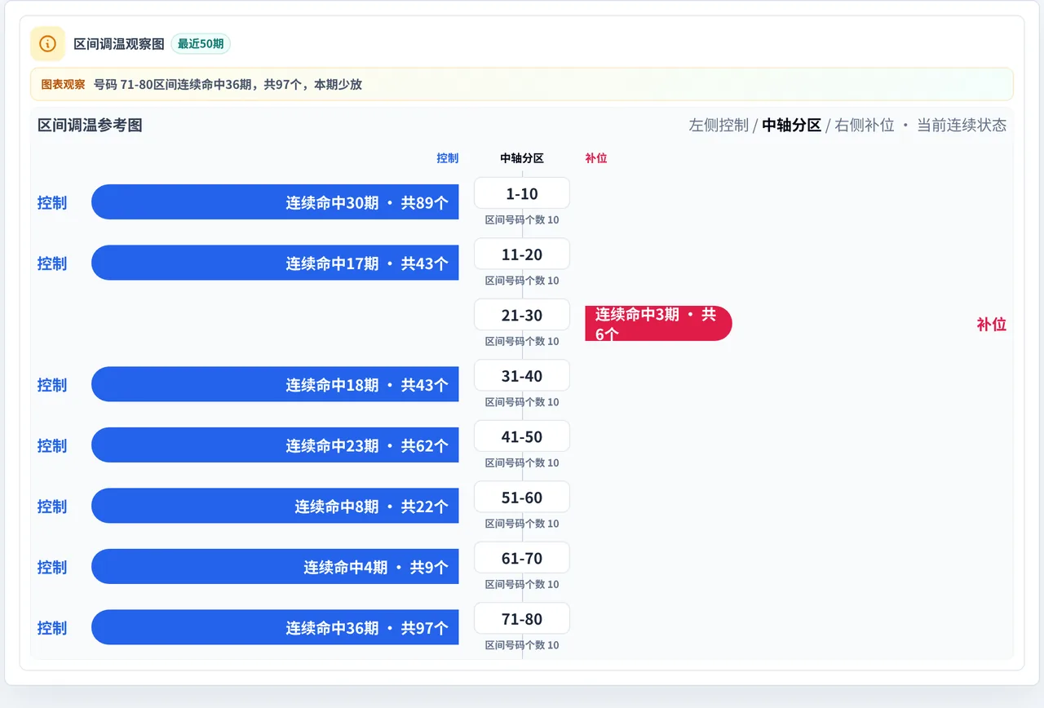Select the 71-80 range box
This screenshot has height=708, width=1044.
tap(522, 619)
